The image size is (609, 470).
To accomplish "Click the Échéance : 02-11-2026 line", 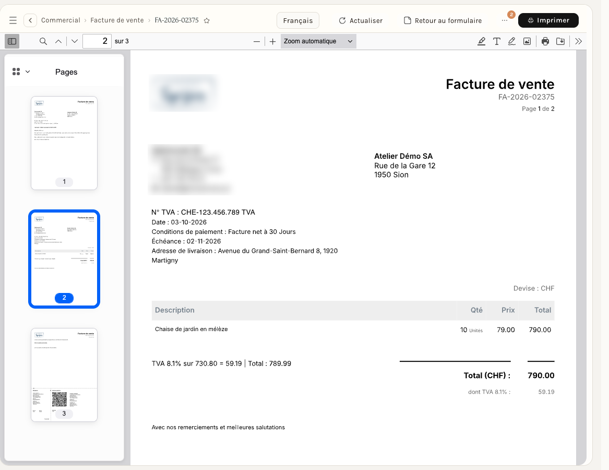I will [186, 241].
